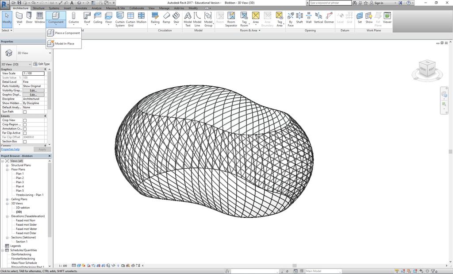Click the Set Work Plane tool
Image resolution: width=453 pixels, height=274 pixels.
point(360,18)
